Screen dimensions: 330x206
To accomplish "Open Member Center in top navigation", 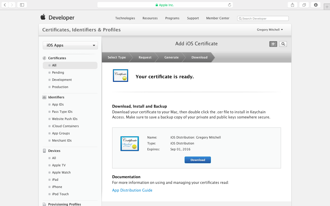I will click(218, 18).
